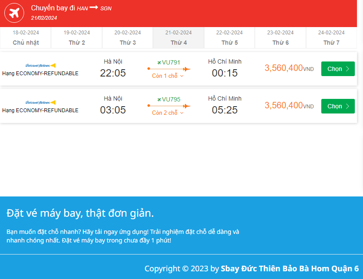363x279 pixels.
Task: Click the plane icon beside VU795
Action: [159, 99]
